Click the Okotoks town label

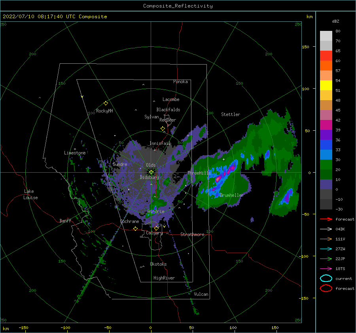[x=159, y=264]
